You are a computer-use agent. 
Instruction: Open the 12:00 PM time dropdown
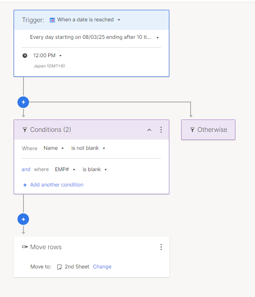point(47,55)
